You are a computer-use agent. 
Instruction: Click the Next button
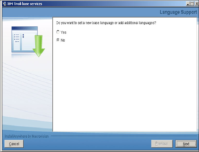[186, 144]
